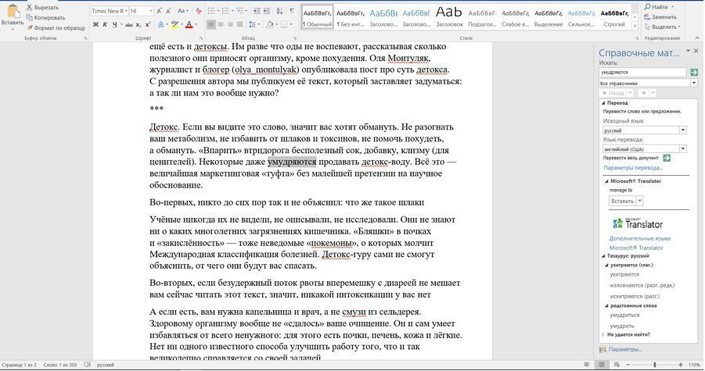This screenshot has width=705, height=371.
Task: Select Обычный style
Action: [x=317, y=17]
